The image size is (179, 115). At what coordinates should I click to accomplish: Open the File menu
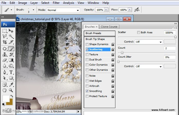click(x=4, y=3)
